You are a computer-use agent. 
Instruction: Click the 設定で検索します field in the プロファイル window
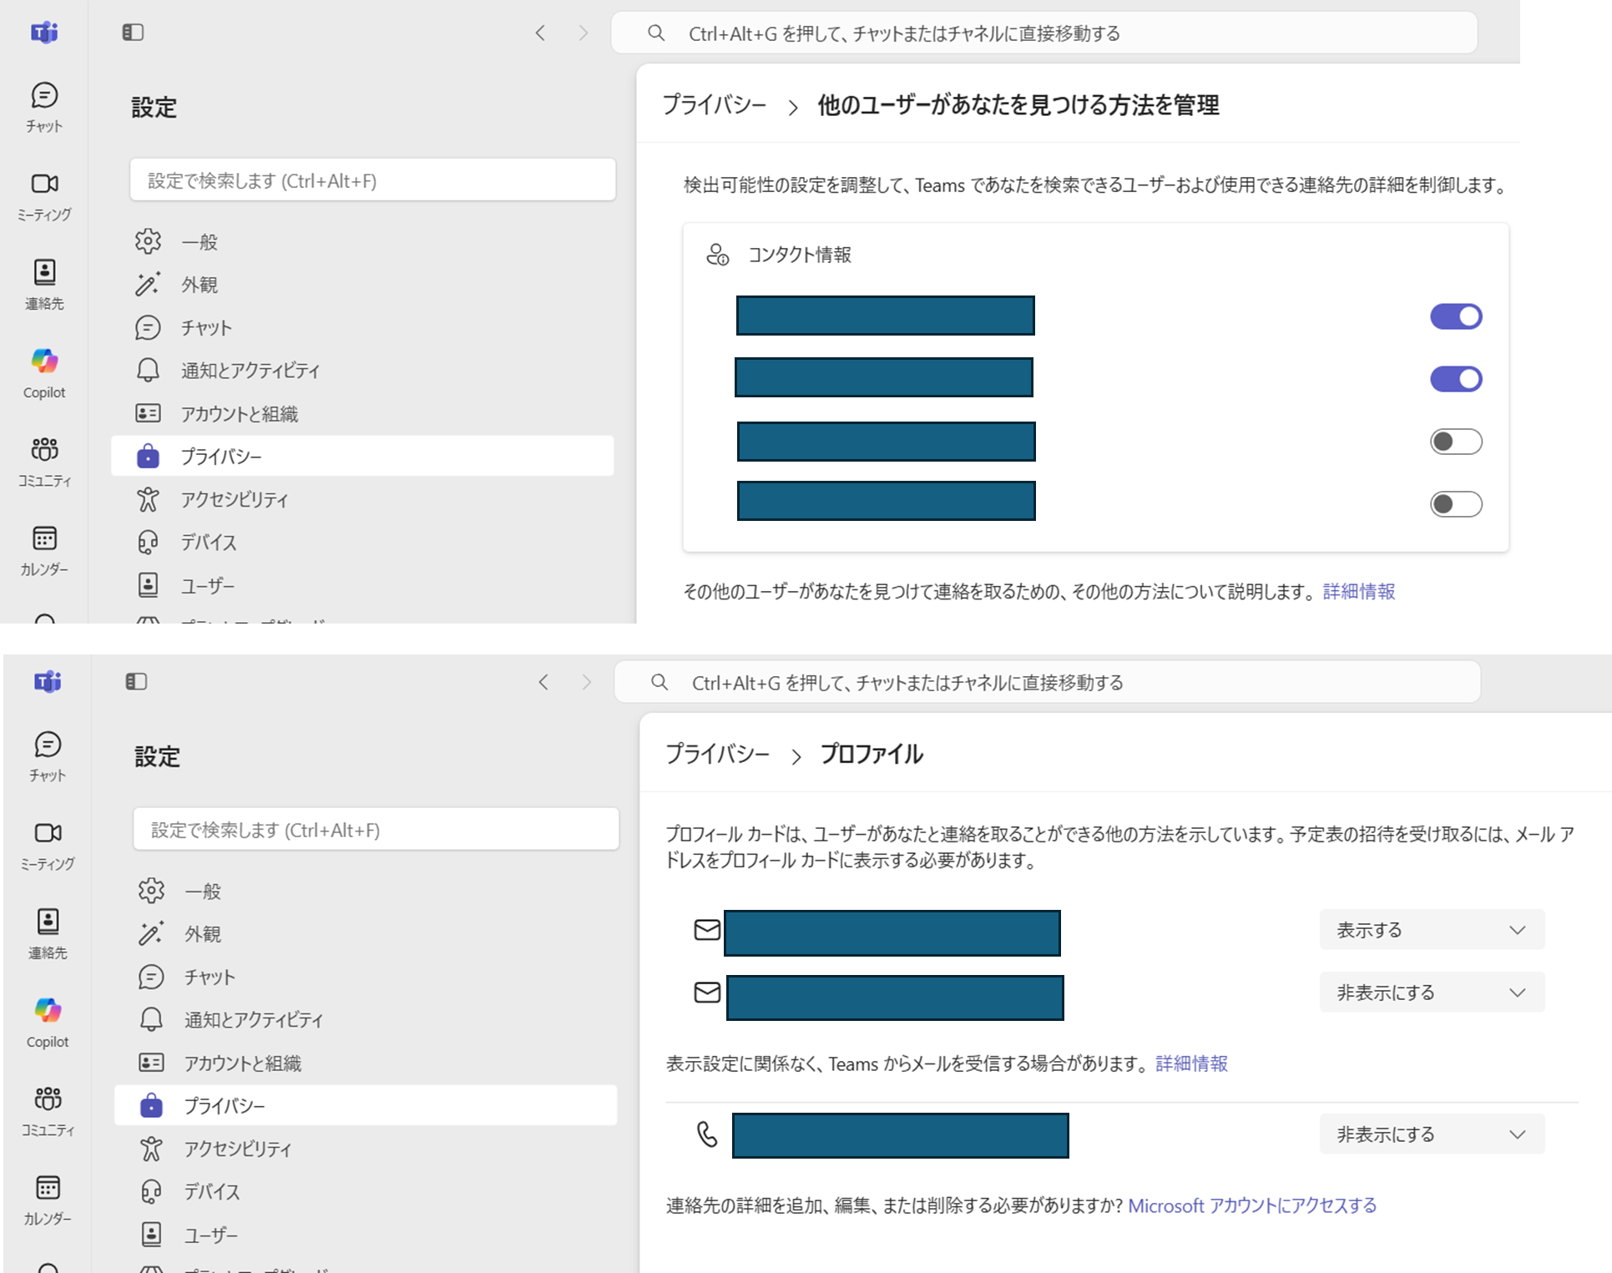tap(376, 829)
